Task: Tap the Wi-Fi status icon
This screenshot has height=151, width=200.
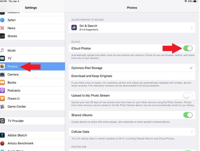Action: point(186,1)
